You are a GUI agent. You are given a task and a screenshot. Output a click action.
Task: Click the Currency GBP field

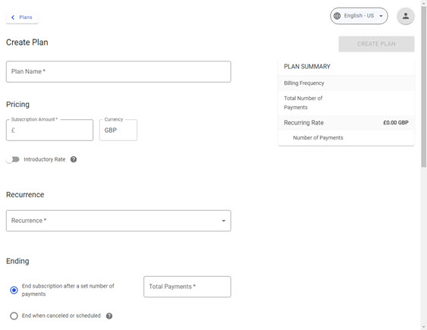point(118,130)
